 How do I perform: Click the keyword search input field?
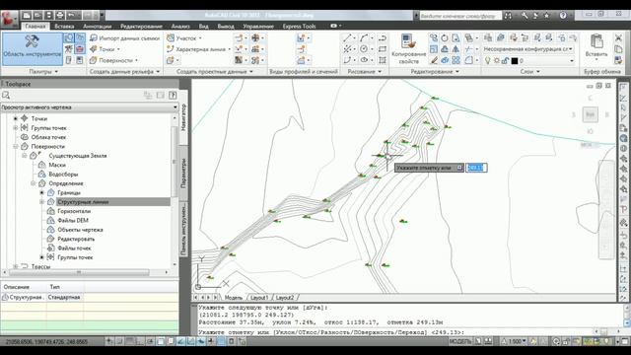(460, 16)
